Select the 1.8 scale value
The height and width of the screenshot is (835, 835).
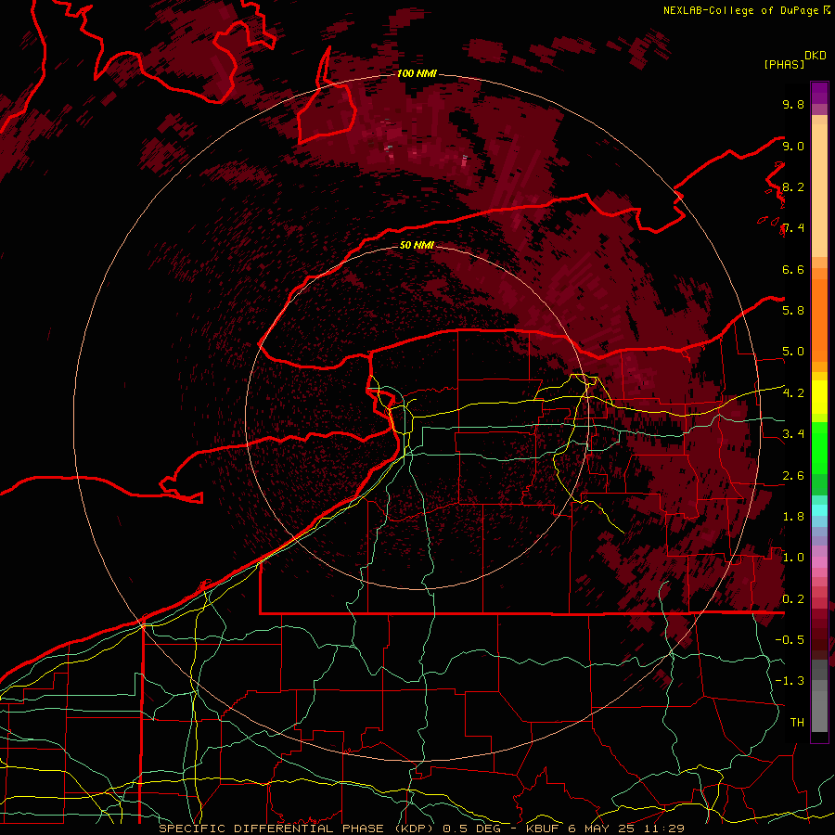point(793,517)
